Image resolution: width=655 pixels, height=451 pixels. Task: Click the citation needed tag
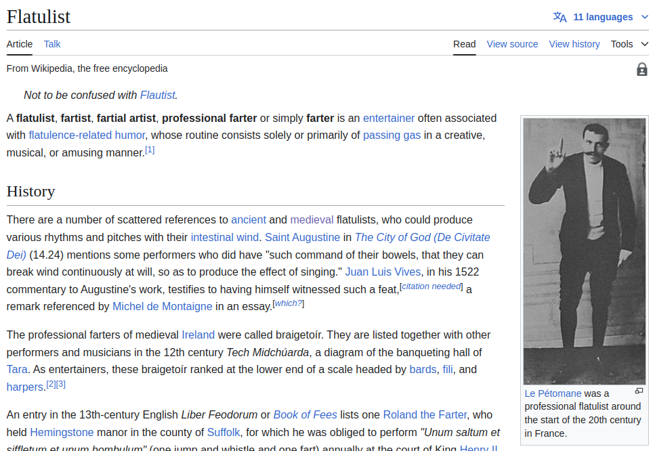(431, 286)
